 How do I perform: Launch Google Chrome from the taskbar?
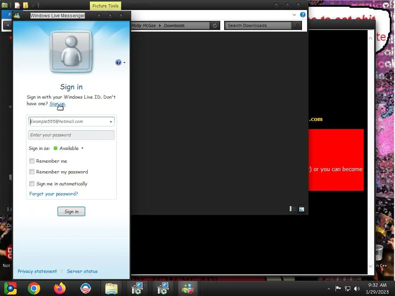point(34,288)
